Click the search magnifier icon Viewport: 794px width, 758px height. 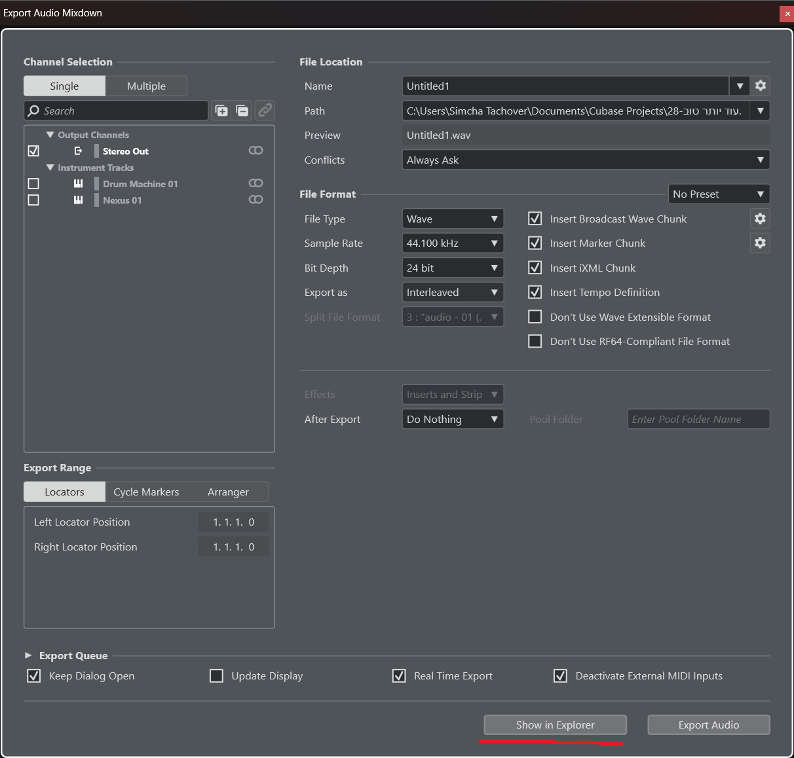(33, 111)
